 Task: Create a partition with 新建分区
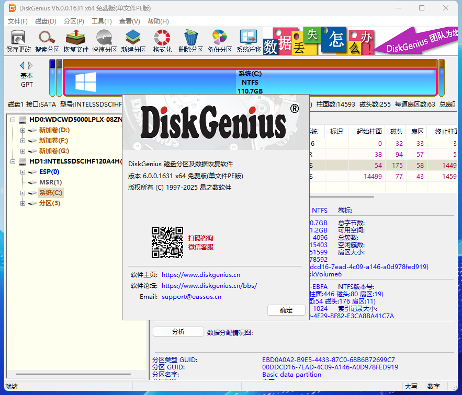coord(133,41)
